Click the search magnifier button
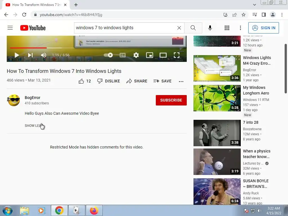Viewport: 288px width, 216px height. pos(193,28)
